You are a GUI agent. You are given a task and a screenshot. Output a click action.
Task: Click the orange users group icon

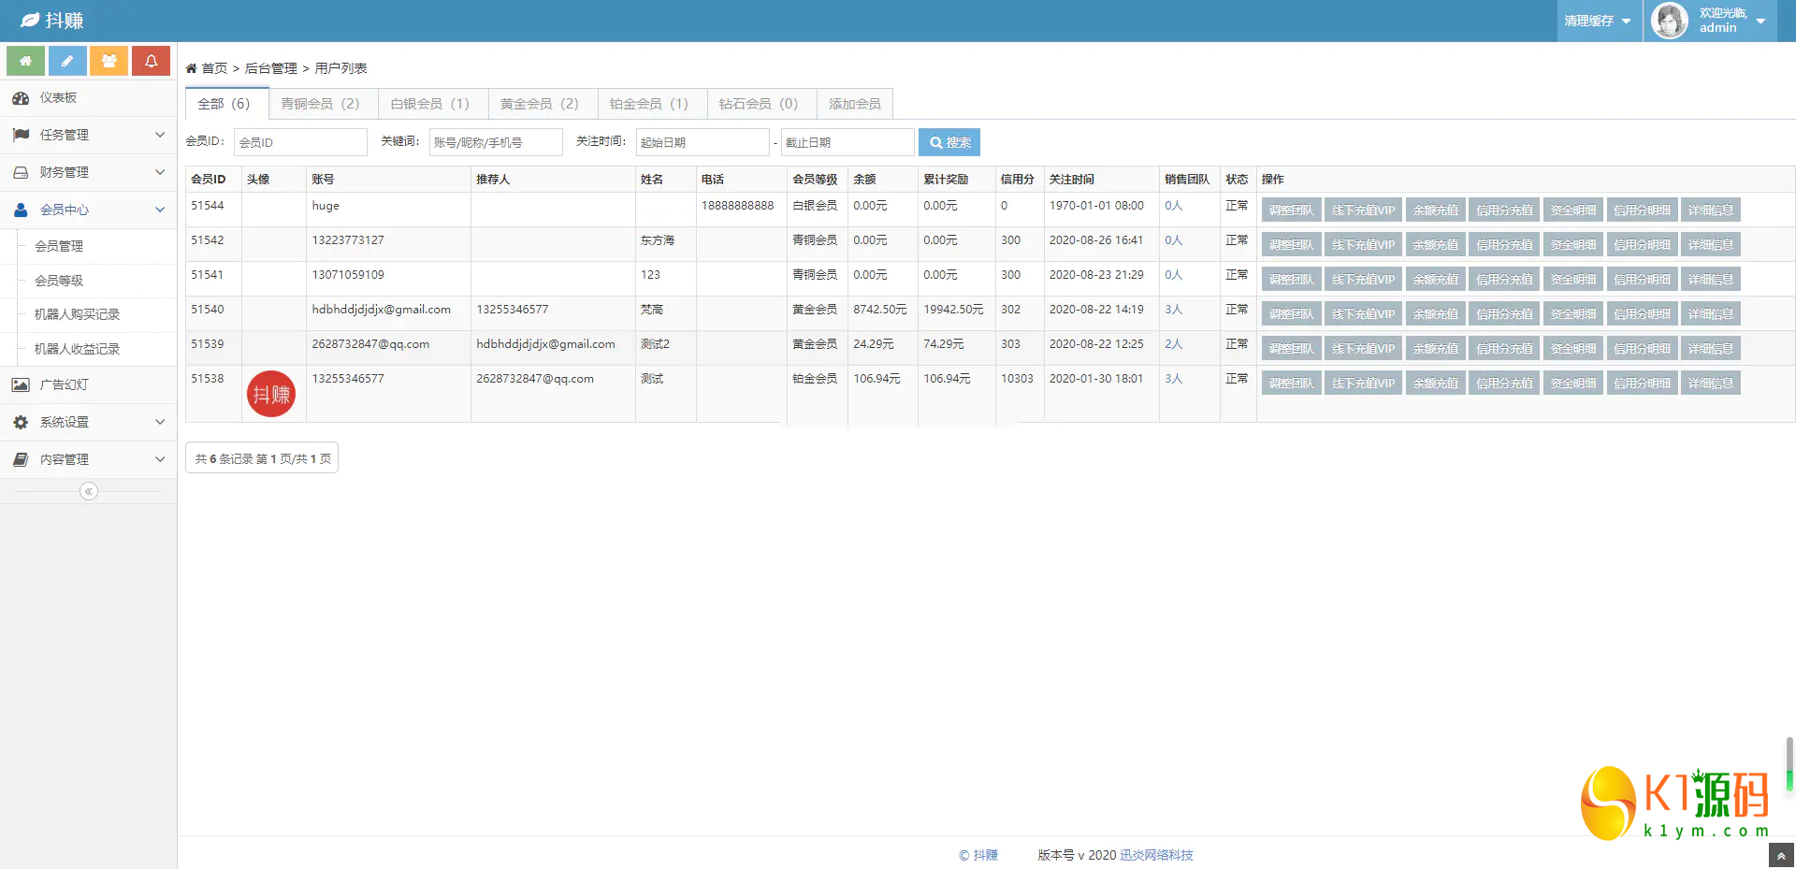click(x=109, y=61)
